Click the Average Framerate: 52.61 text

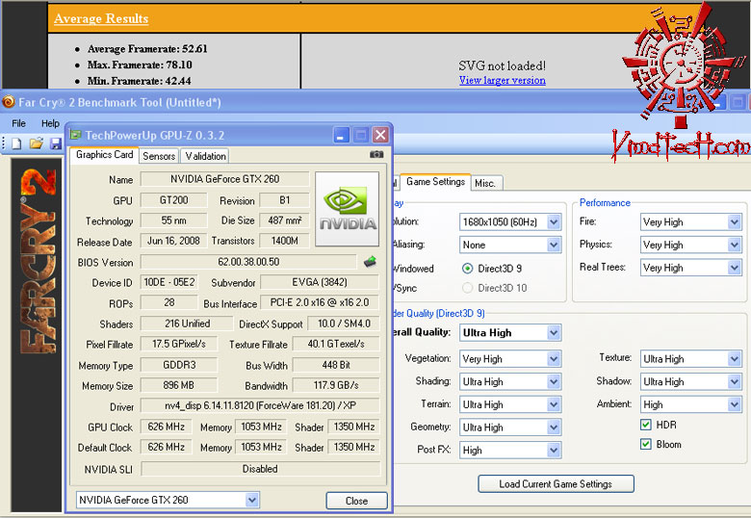[x=147, y=49]
